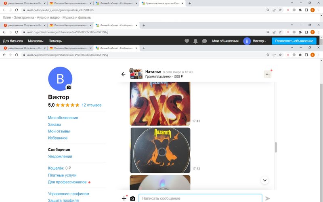Open Мои объявления in the left profile sidebar
Screen dimensions: 323x202
[x=63, y=118]
